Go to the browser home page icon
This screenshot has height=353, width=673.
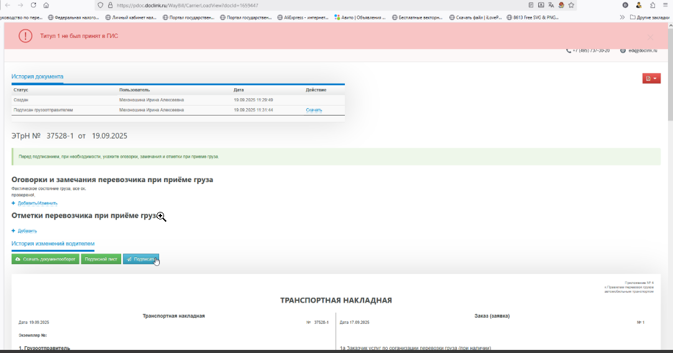pos(47,5)
